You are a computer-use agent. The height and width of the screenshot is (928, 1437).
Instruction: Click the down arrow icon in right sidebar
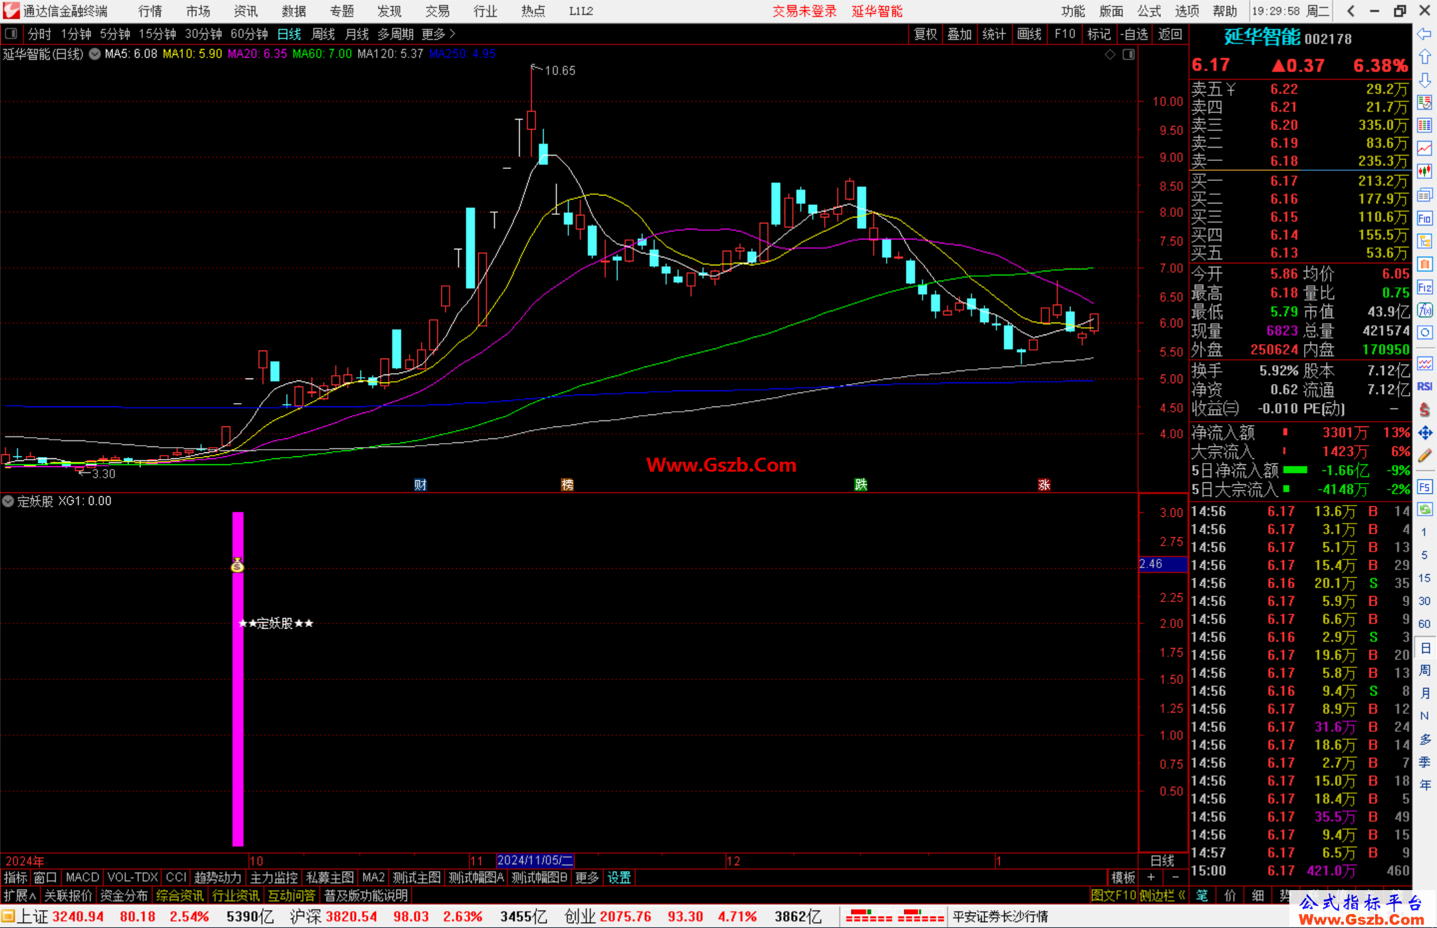(1424, 80)
